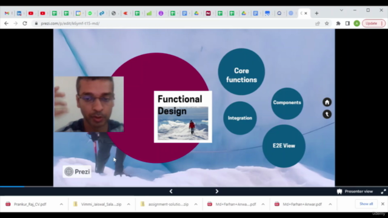This screenshot has width=388, height=218.
Task: Enter fullscreen with the expand arrows icon
Action: (383, 191)
